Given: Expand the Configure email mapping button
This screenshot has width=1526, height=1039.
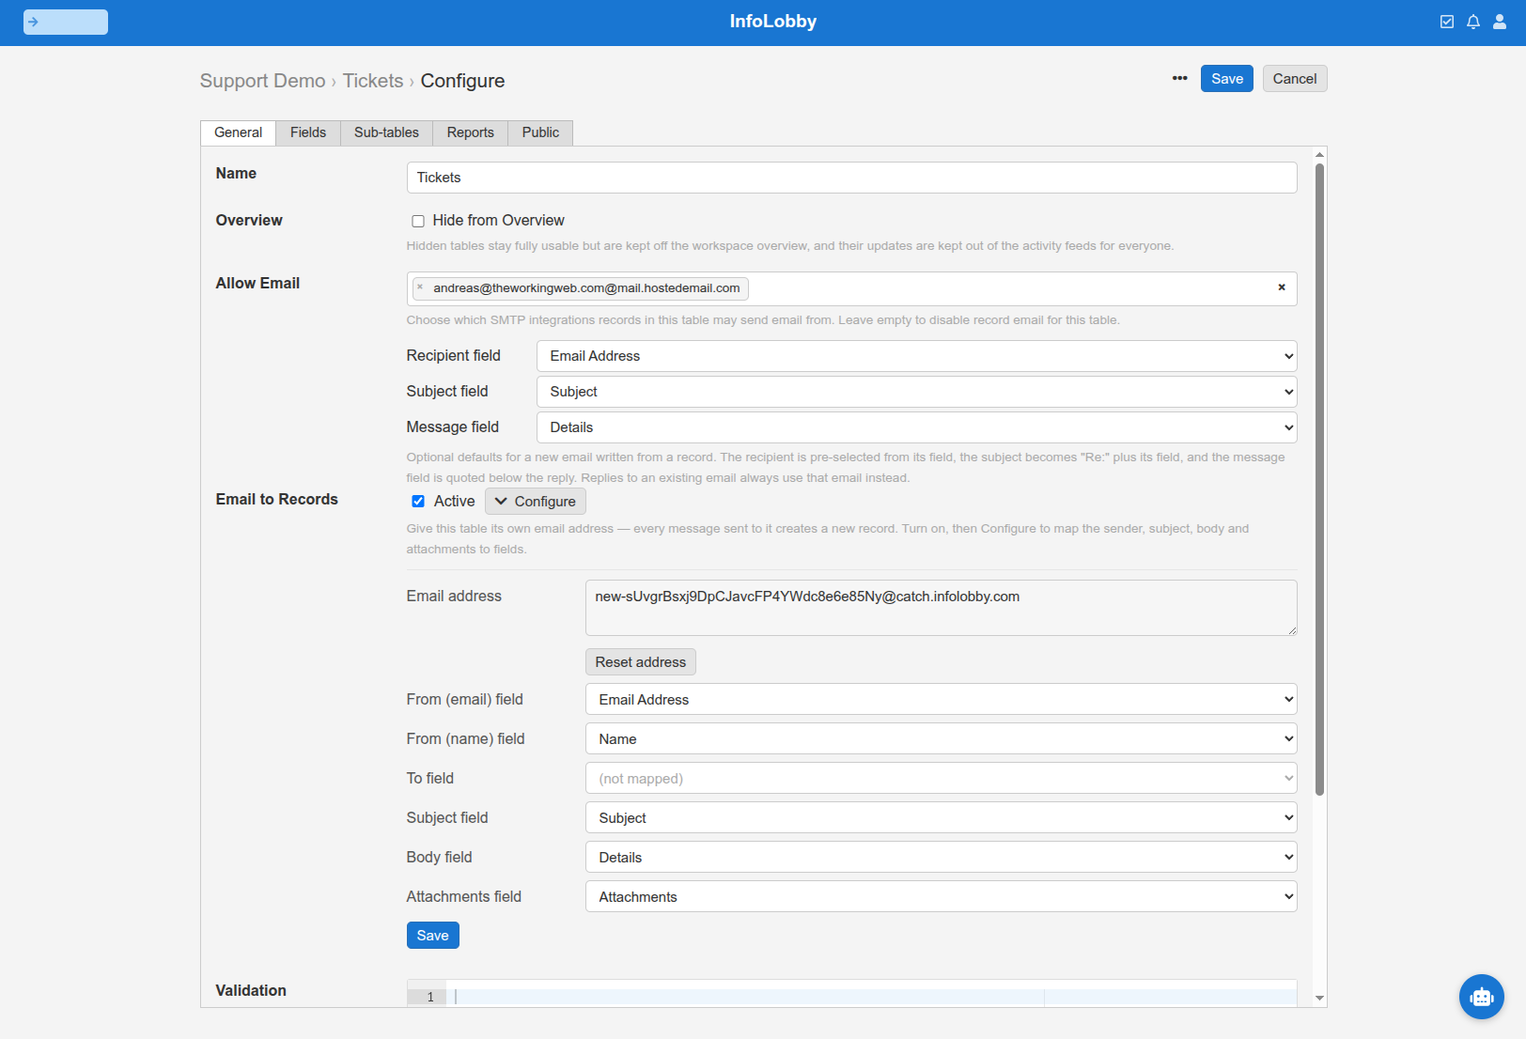Looking at the screenshot, I should click(x=536, y=502).
